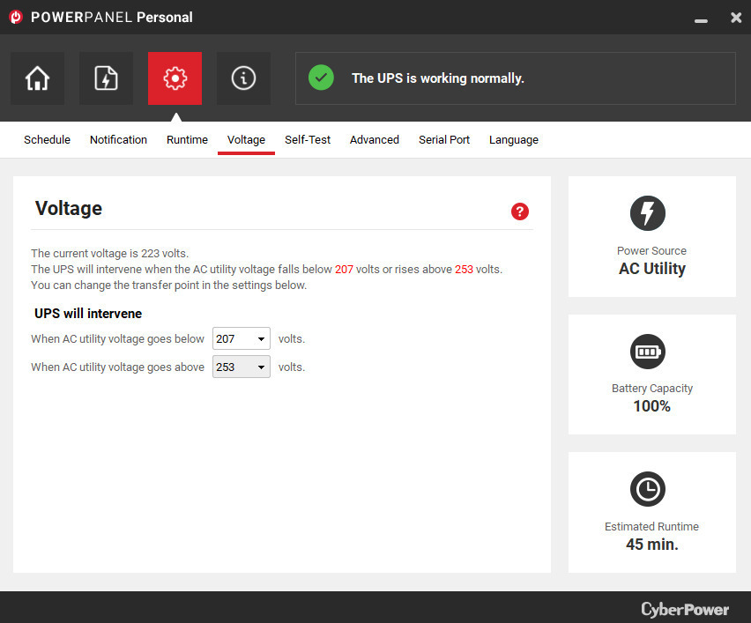751x623 pixels.
Task: Click 'The UPS is working normally.' status text
Action: pos(438,78)
